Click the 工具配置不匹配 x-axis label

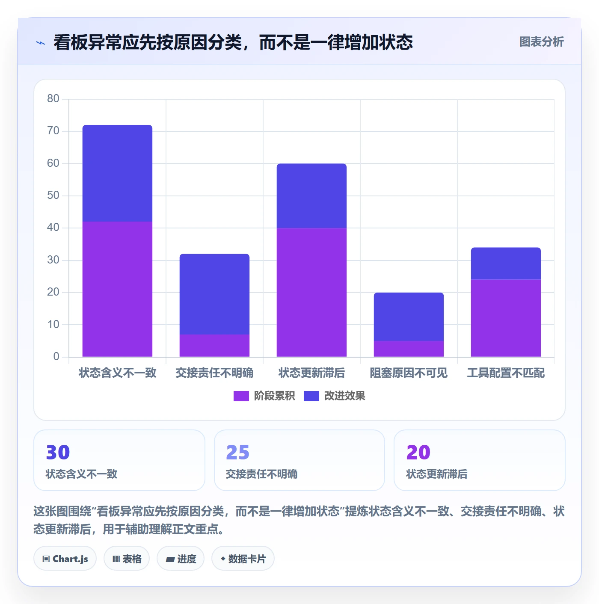506,373
